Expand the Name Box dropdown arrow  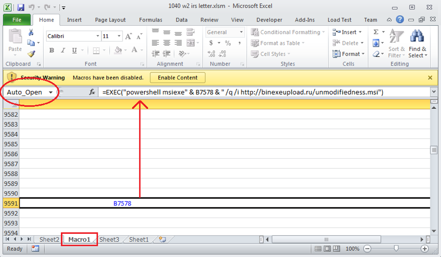(x=50, y=92)
